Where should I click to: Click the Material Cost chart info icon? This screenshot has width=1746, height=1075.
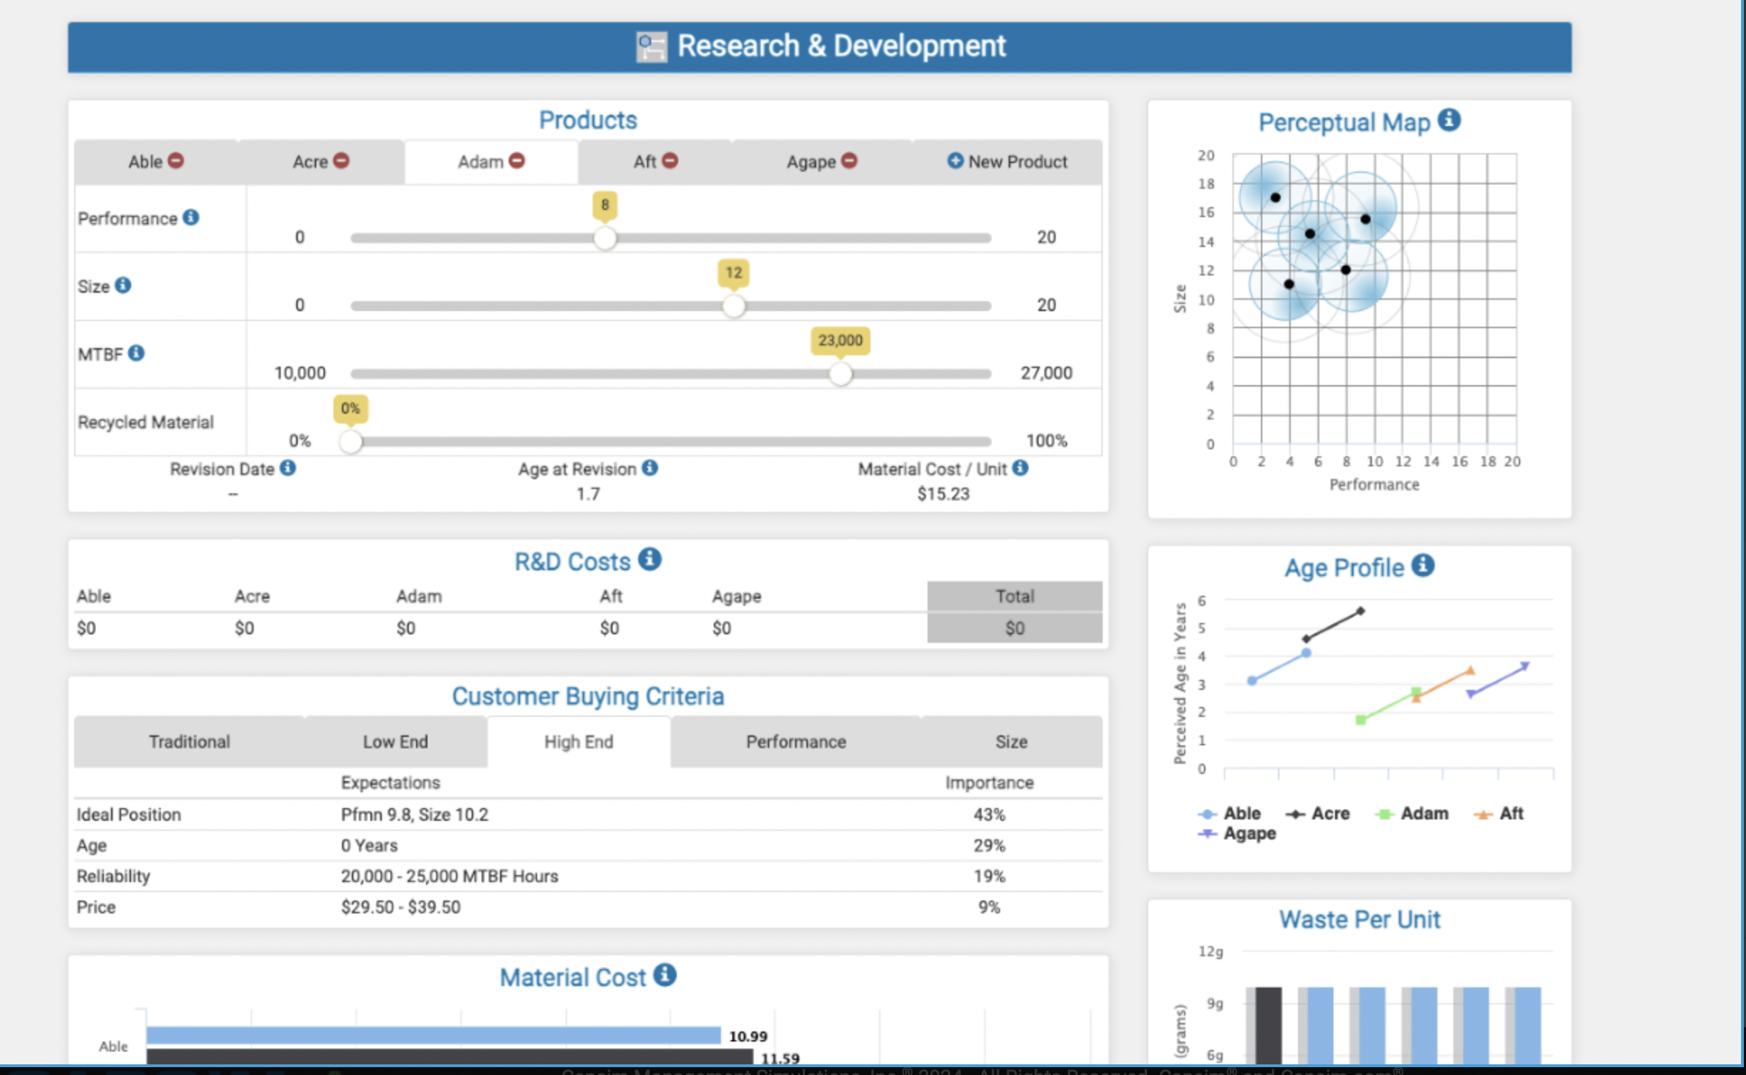[x=665, y=975]
